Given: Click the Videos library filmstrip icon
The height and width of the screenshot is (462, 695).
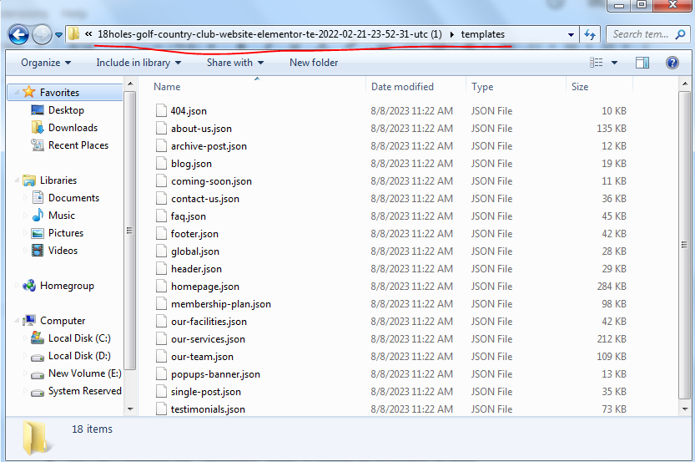Looking at the screenshot, I should 38,251.
